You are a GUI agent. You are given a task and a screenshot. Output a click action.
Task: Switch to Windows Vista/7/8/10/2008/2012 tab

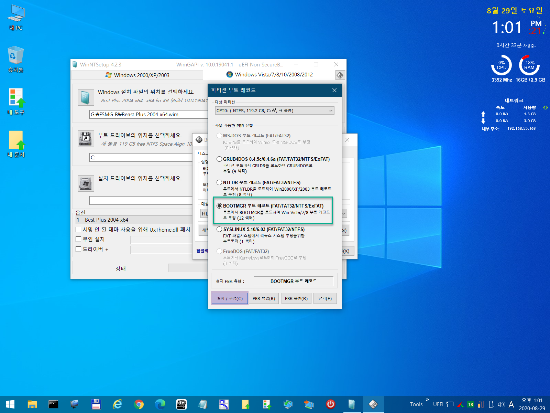click(269, 75)
